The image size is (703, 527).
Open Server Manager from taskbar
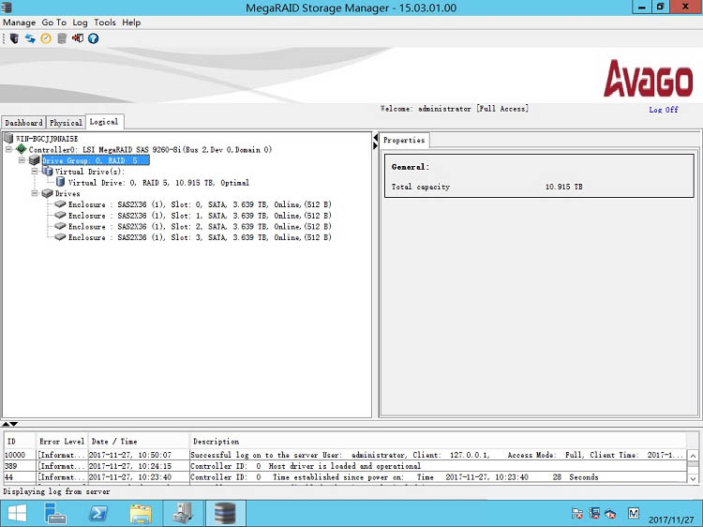(x=55, y=513)
